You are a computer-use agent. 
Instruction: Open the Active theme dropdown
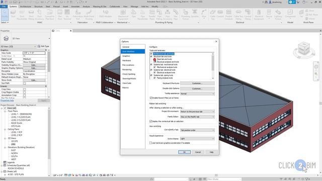click(197, 139)
